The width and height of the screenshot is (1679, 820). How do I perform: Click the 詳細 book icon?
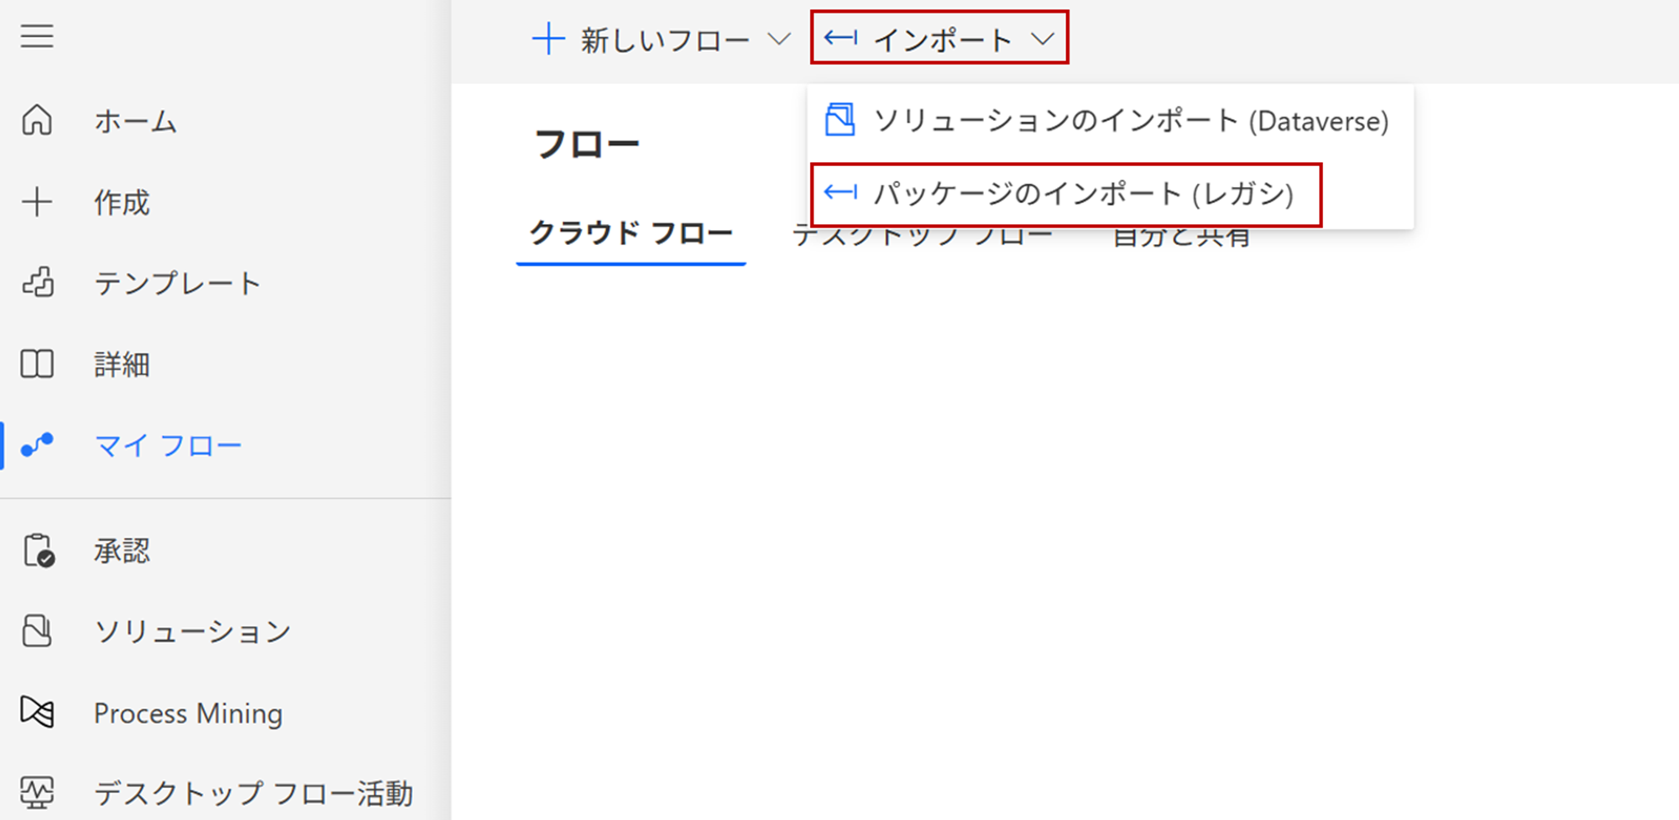pyautogui.click(x=37, y=364)
